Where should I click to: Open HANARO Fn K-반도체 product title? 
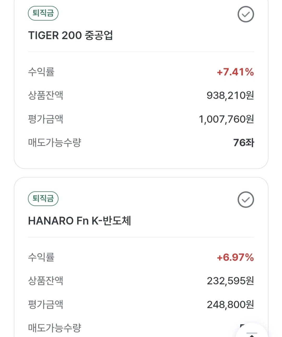pos(79,221)
